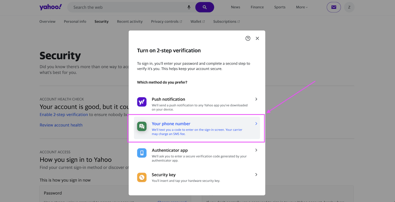Click the microphone voice search icon

pos(189,7)
